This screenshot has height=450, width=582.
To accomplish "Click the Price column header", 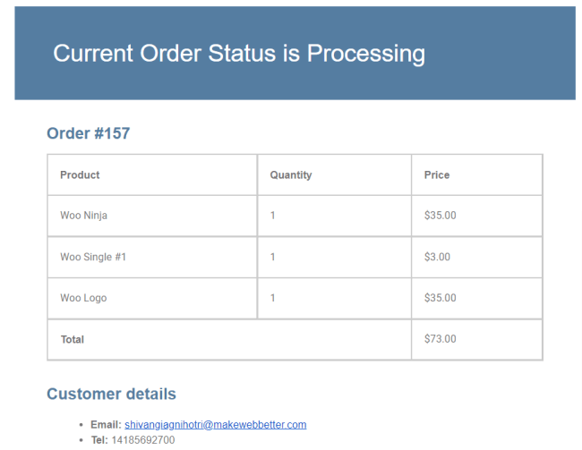I will 437,175.
